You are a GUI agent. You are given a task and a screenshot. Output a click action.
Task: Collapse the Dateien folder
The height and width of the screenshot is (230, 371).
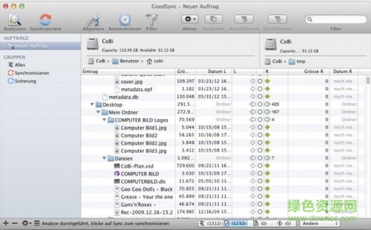pos(104,158)
